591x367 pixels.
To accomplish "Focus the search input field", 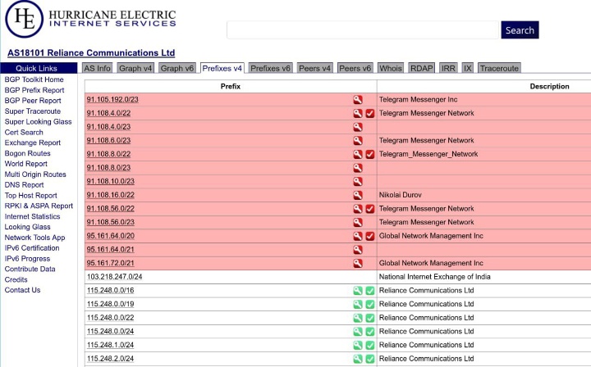I will tap(363, 30).
